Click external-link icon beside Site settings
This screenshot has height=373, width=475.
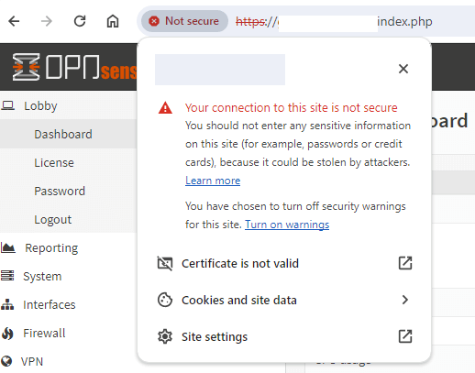405,336
